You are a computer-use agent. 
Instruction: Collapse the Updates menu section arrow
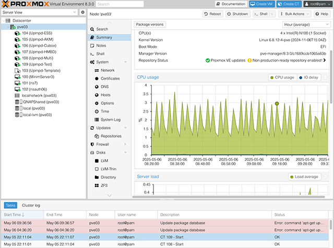pos(125,128)
